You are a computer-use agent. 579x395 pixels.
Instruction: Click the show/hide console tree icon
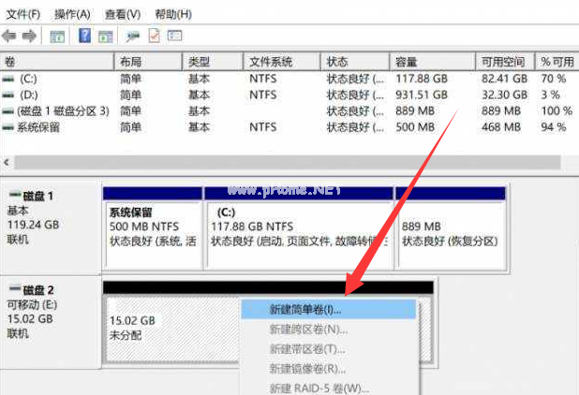coord(57,36)
